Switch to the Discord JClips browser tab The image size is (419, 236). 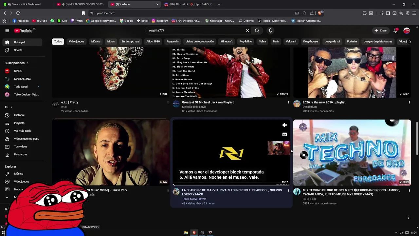(188, 4)
